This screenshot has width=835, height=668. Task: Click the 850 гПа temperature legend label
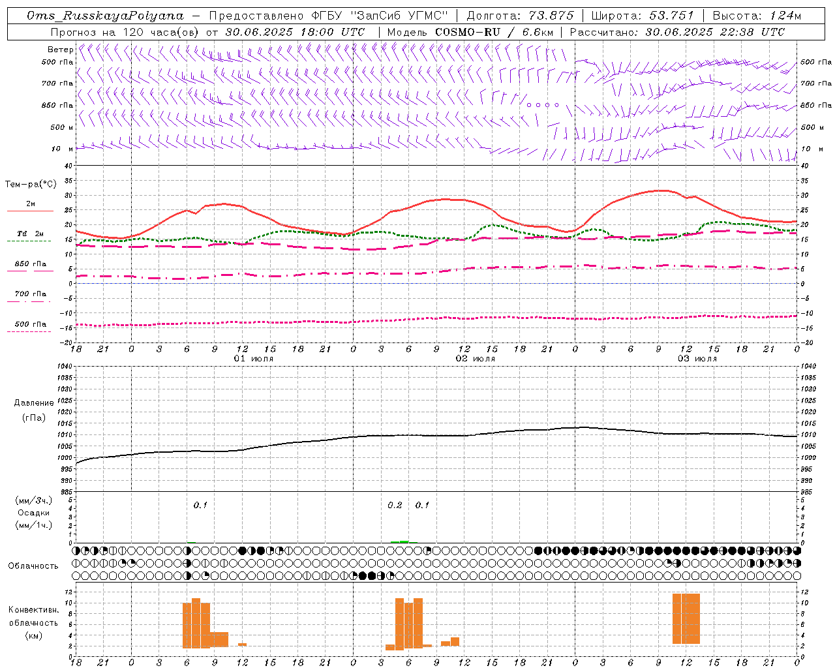pos(30,264)
